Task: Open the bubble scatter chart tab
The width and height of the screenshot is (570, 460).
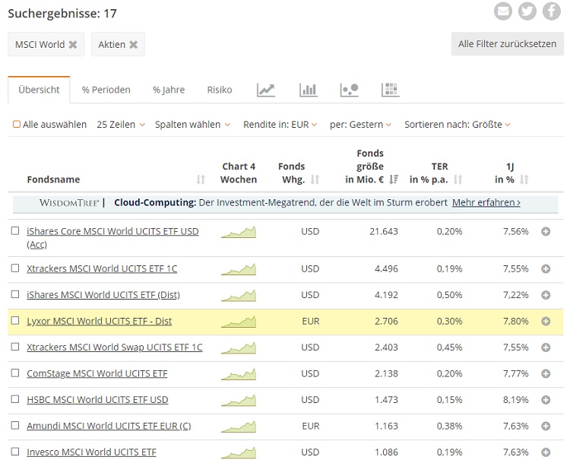Action: click(350, 90)
